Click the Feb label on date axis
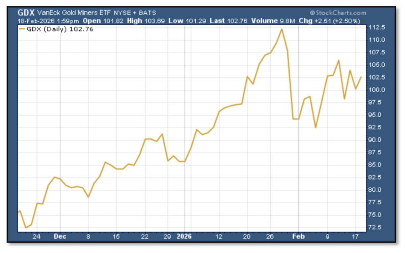Screen dimensions: 405x253 pyautogui.click(x=299, y=236)
